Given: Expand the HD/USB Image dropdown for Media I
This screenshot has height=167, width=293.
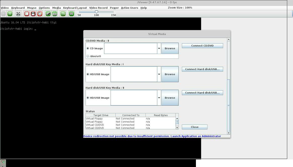Looking at the screenshot, I should click(159, 74).
